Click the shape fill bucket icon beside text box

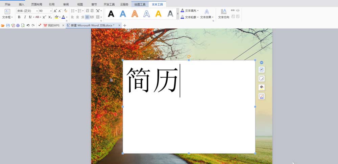[x=262, y=87]
